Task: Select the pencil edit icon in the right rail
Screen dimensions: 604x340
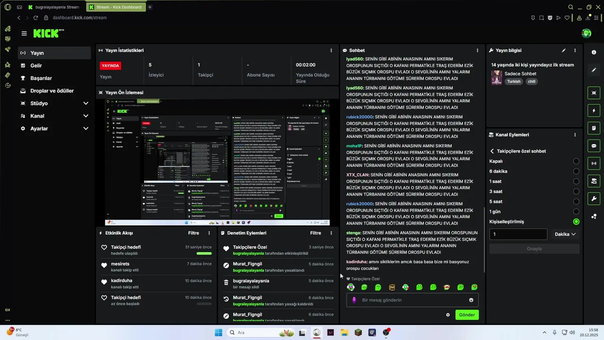Action: pyautogui.click(x=594, y=70)
